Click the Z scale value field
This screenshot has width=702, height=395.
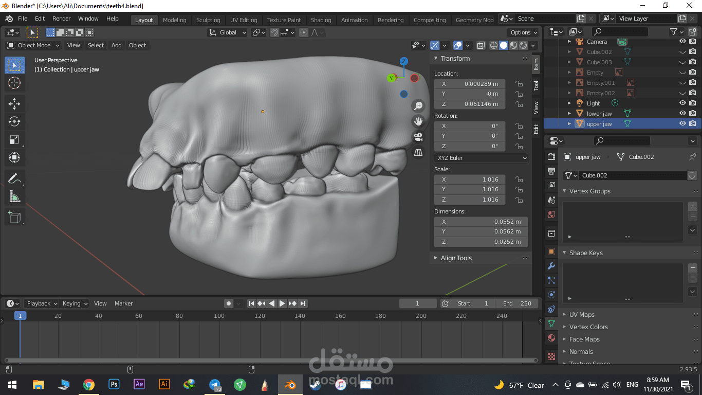470,200
